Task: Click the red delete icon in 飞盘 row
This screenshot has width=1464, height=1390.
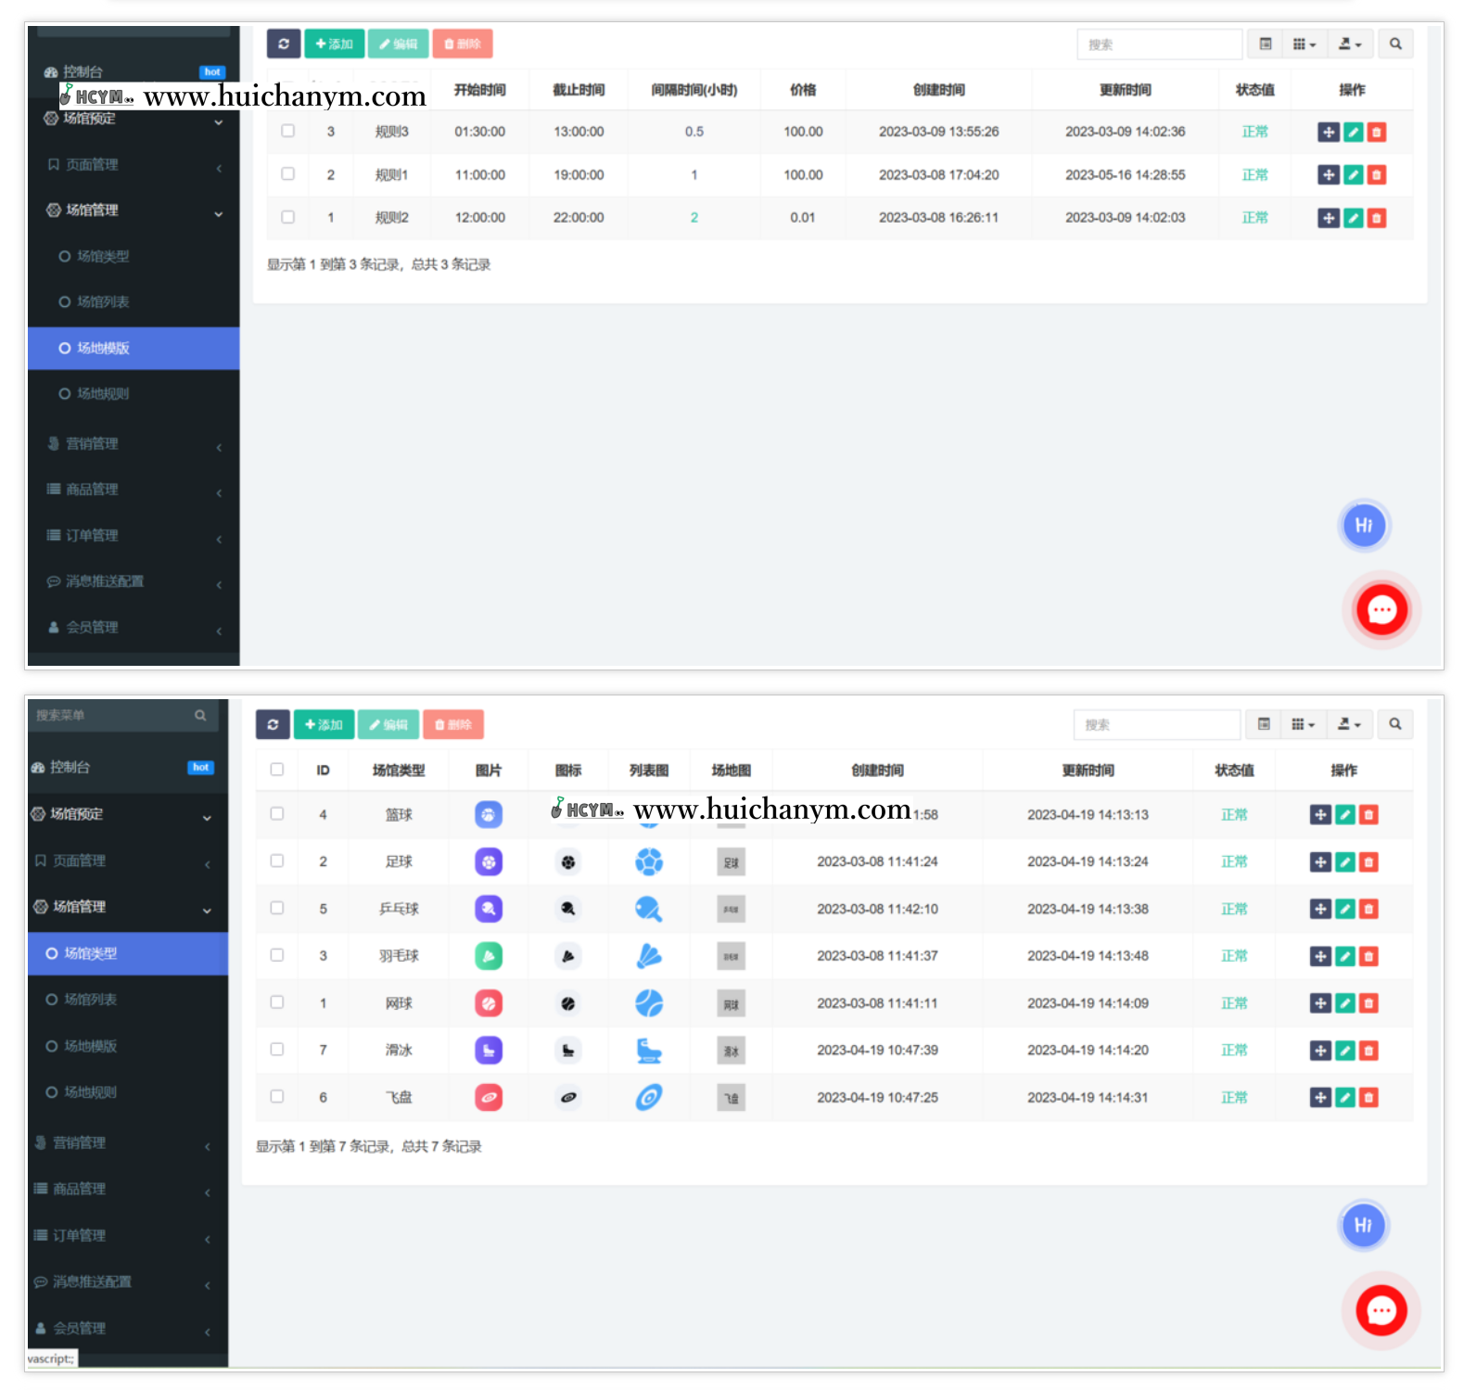Action: coord(1369,1098)
